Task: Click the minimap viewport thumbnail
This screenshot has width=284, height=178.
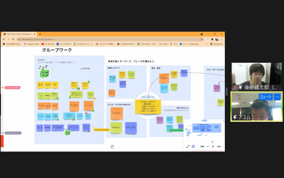Action: click(203, 127)
